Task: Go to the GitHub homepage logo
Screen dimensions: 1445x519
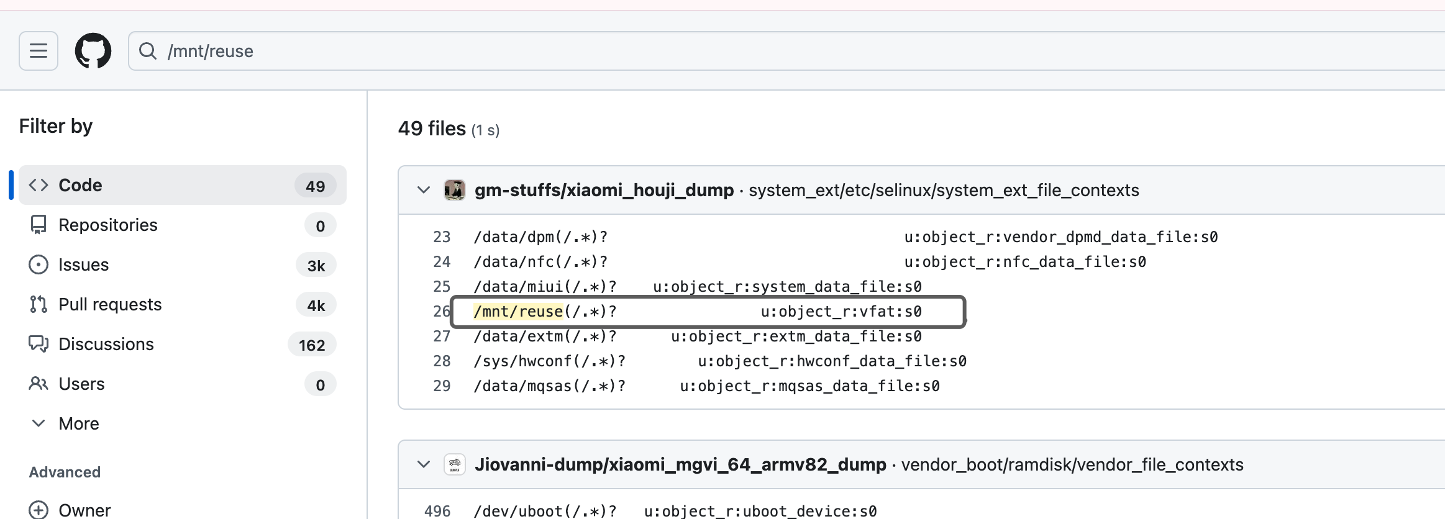Action: pos(93,51)
